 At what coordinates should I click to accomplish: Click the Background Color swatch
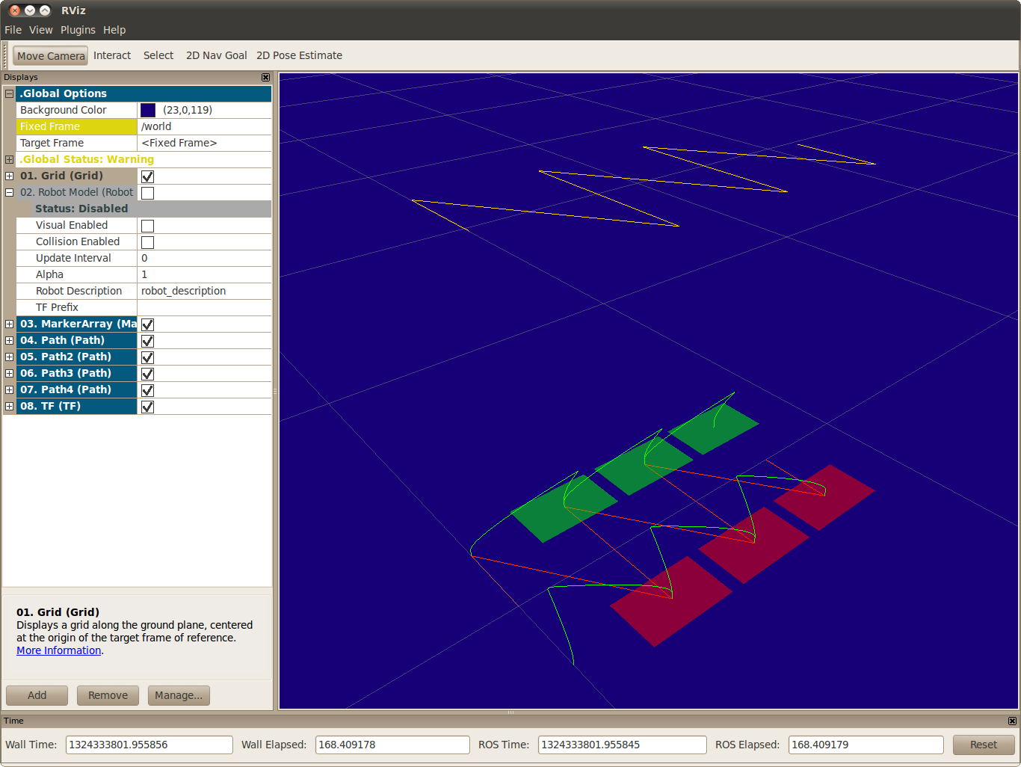click(147, 110)
